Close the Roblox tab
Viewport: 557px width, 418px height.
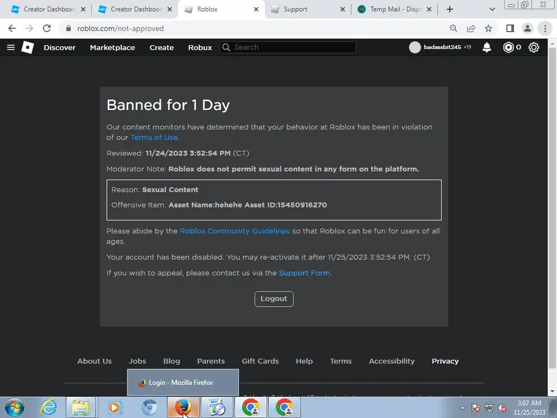(256, 9)
